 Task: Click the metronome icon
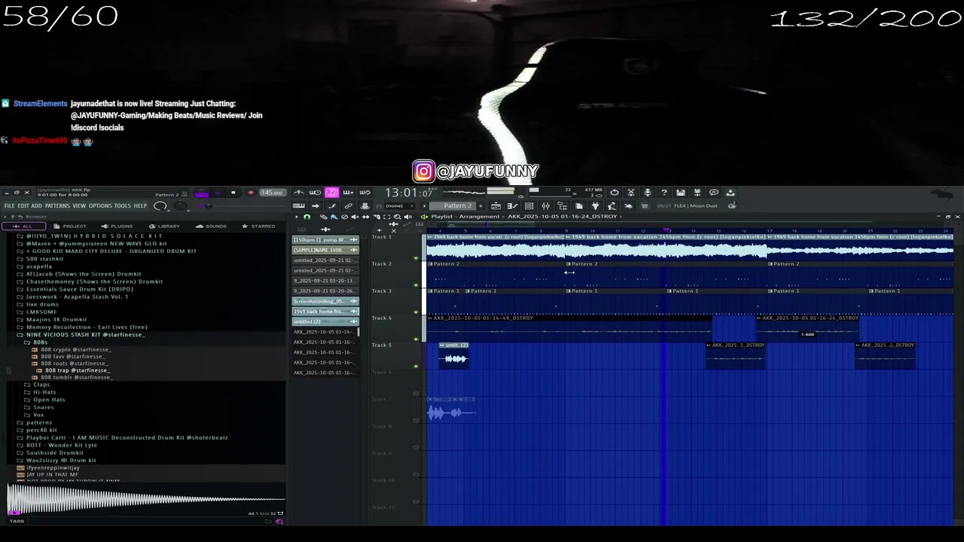299,193
